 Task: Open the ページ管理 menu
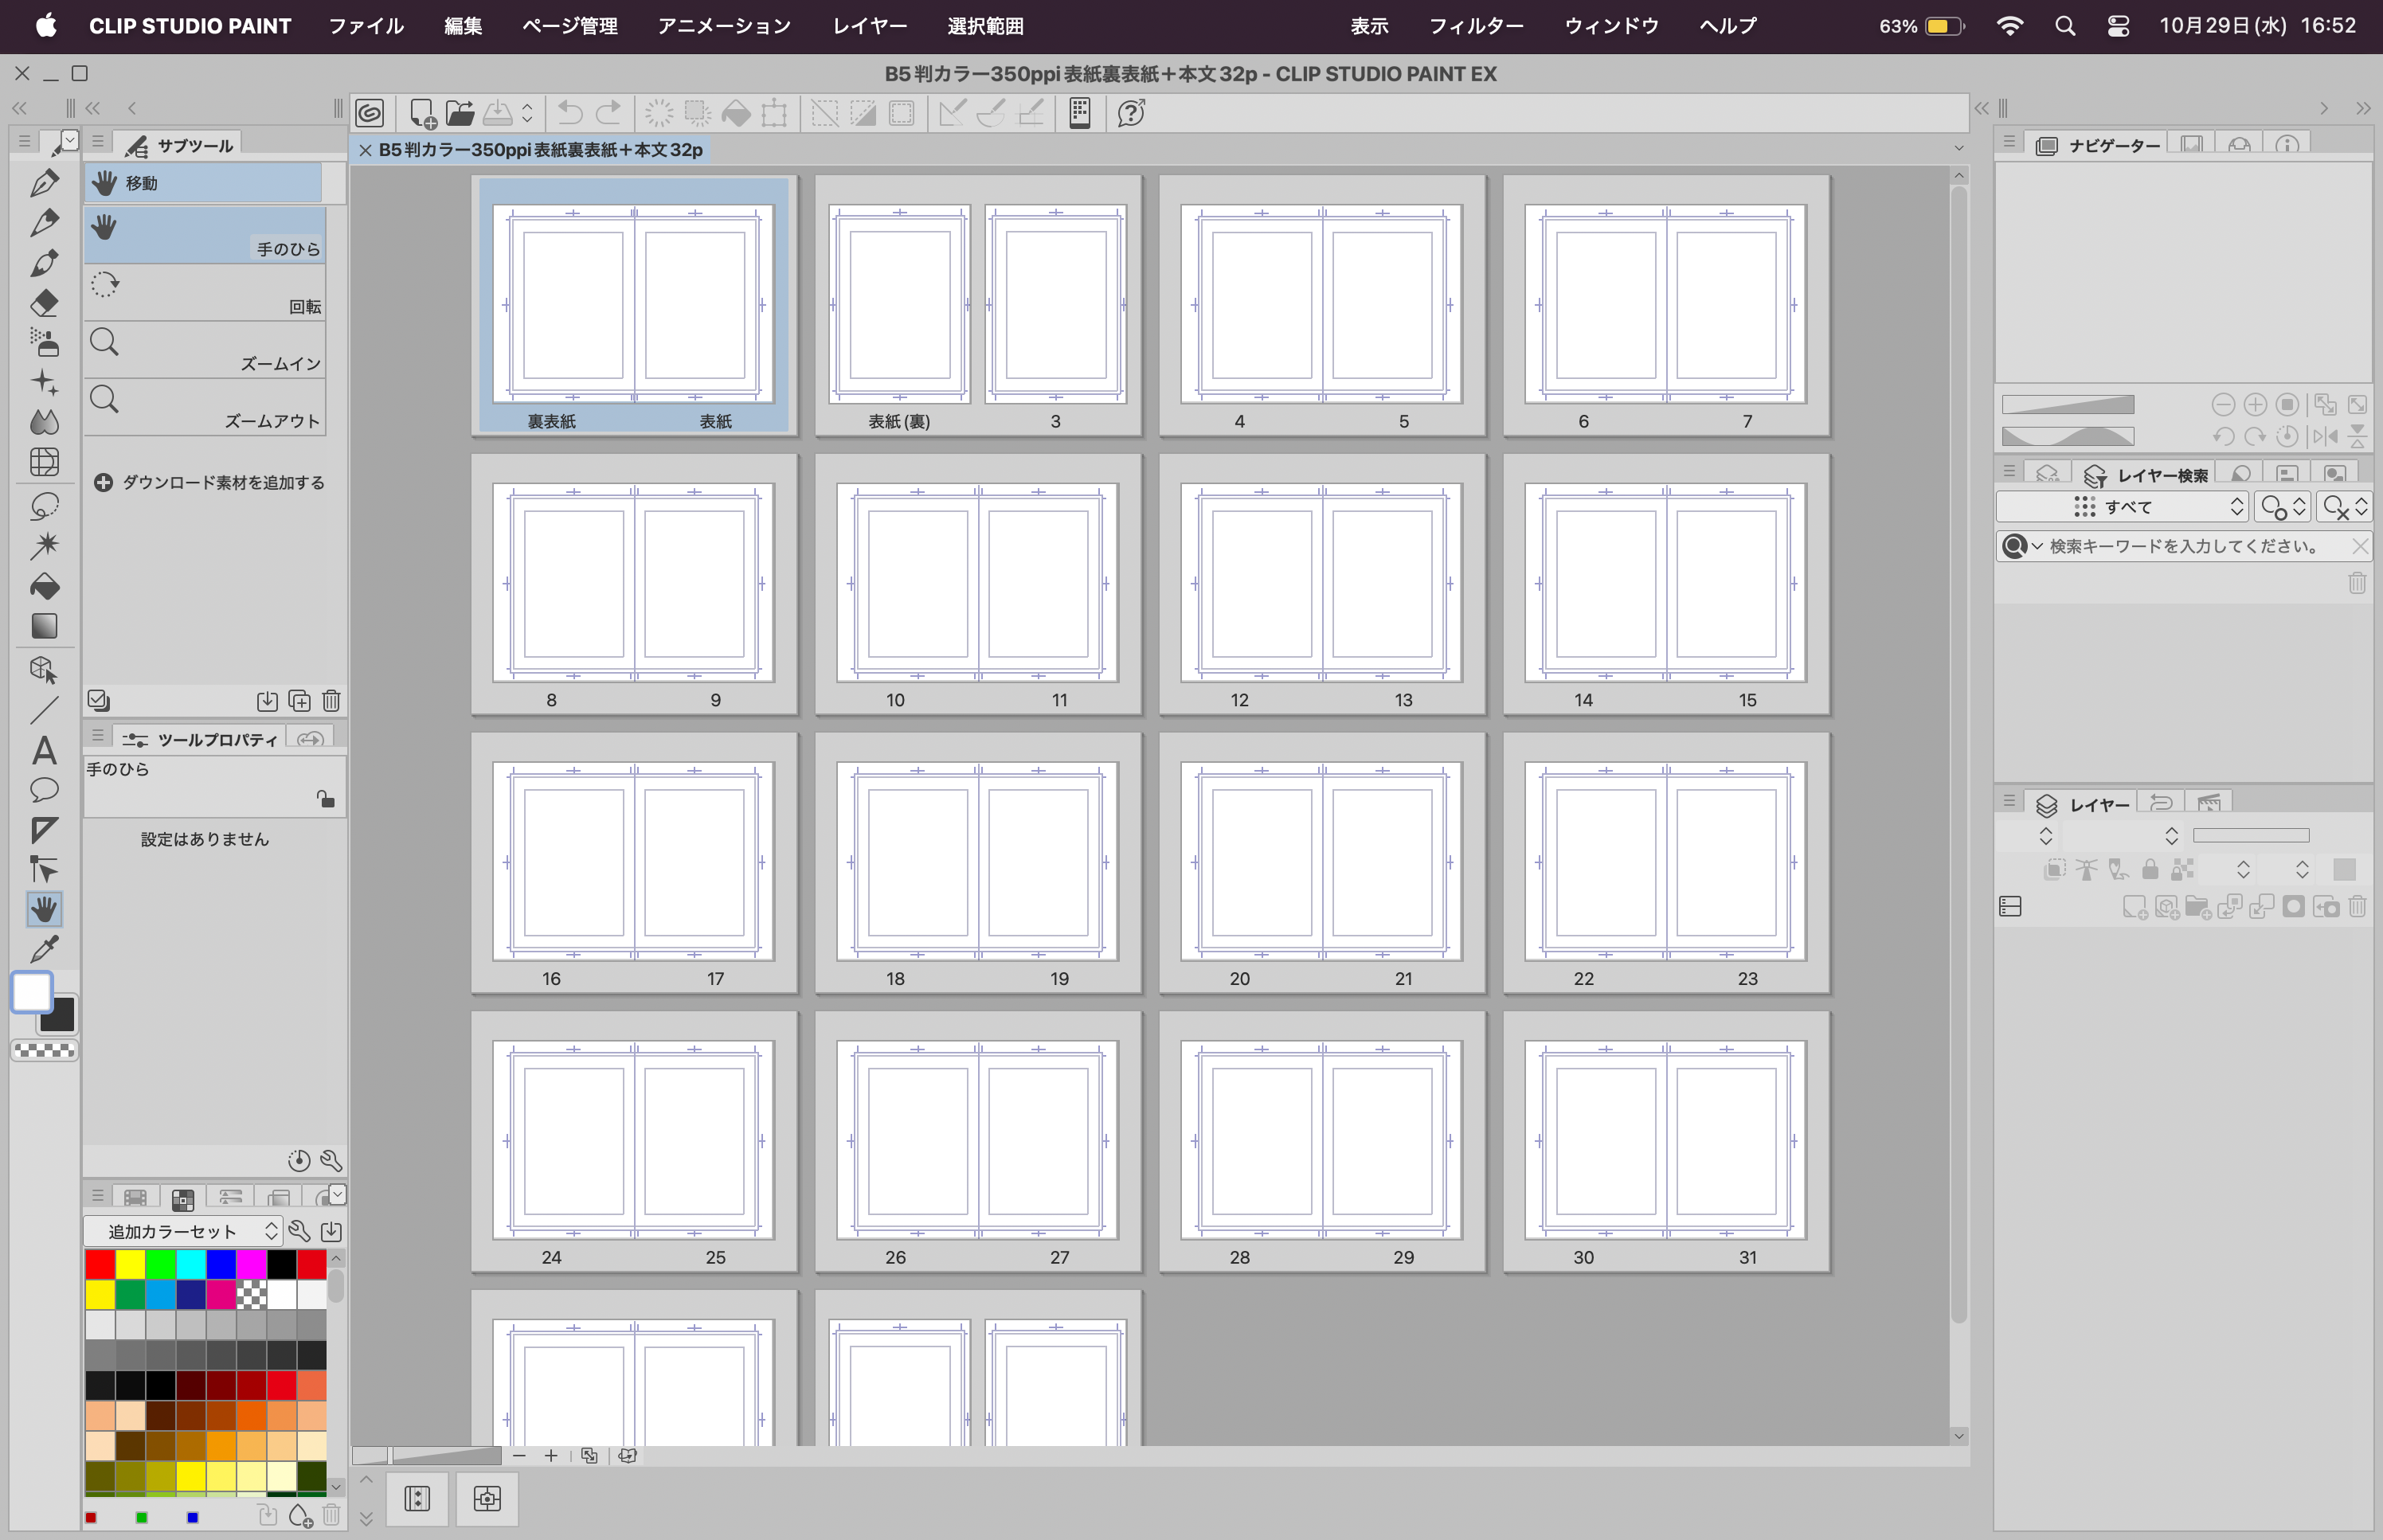(x=569, y=26)
